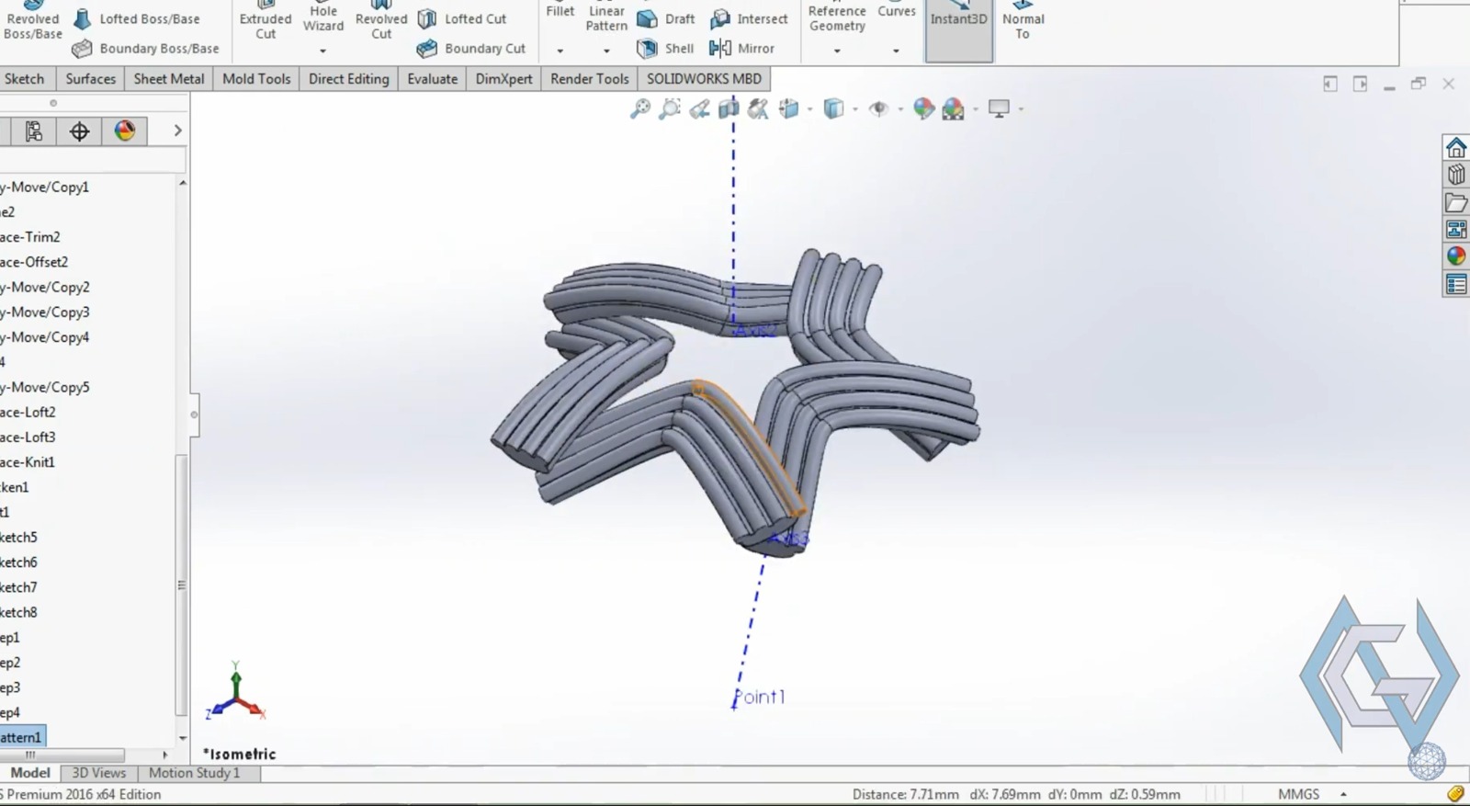
Task: Click the Lofted Boss/Base tool
Action: (x=137, y=18)
